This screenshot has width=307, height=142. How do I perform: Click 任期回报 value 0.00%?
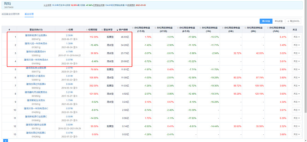95,134
